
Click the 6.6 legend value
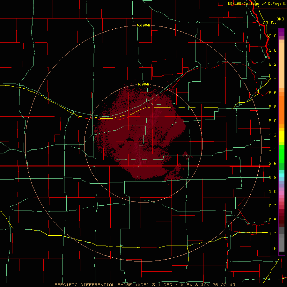click(273, 92)
